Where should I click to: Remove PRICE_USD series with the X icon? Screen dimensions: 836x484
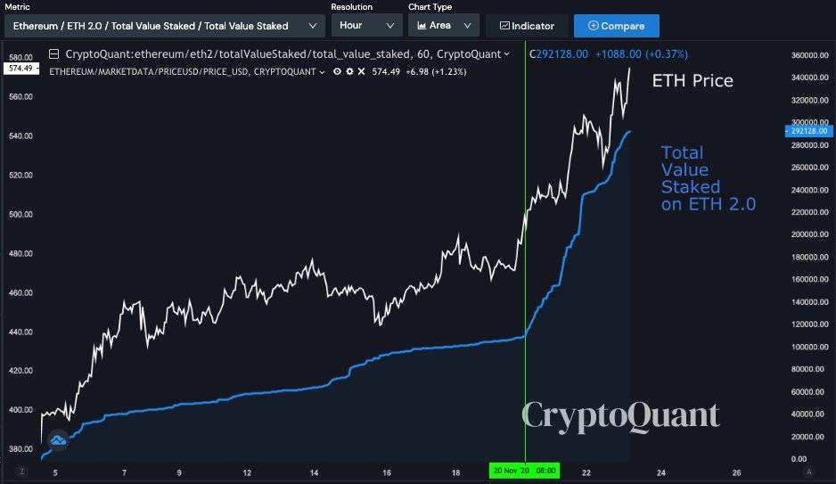(361, 71)
